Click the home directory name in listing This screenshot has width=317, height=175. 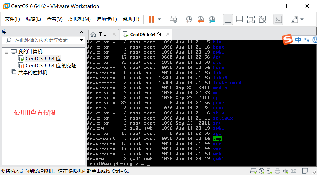(x=219, y=68)
